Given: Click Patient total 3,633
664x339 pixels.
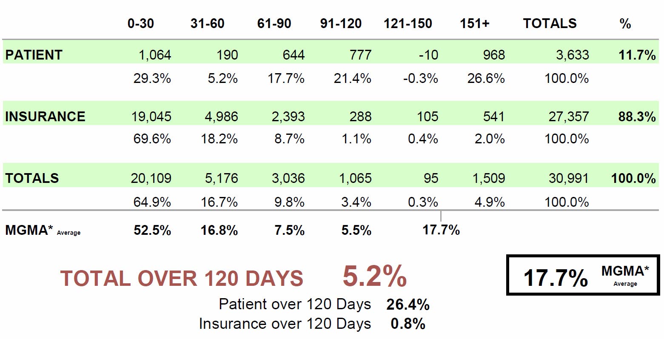Looking at the screenshot, I should (x=573, y=55).
